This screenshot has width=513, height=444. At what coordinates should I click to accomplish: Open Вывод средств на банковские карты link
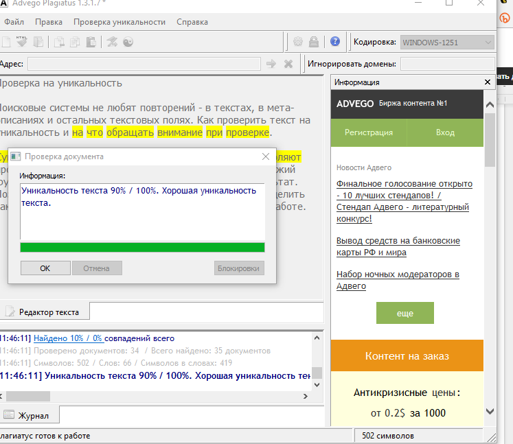tap(398, 246)
